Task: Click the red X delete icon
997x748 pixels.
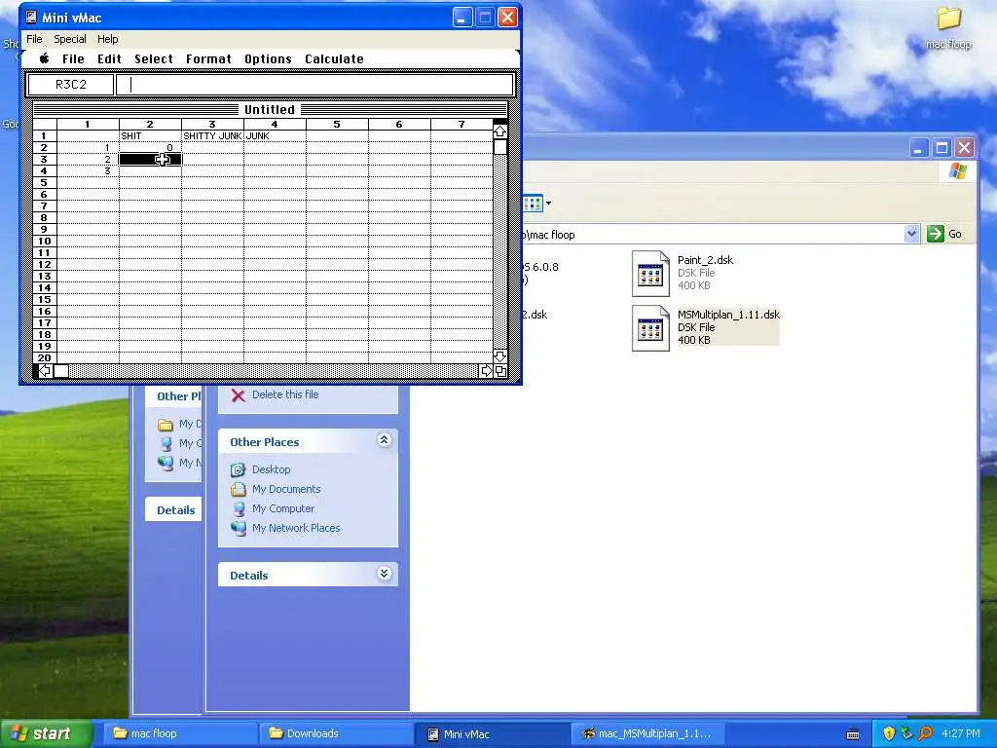Action: coord(238,395)
